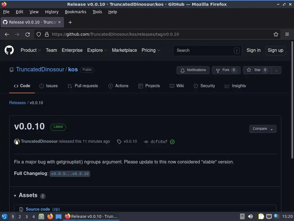The image size is (294, 221).
Task: Click the Notifications button
Action: pos(193,70)
